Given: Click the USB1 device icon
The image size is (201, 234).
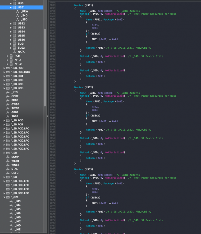Looking at the screenshot, I should point(14,7).
